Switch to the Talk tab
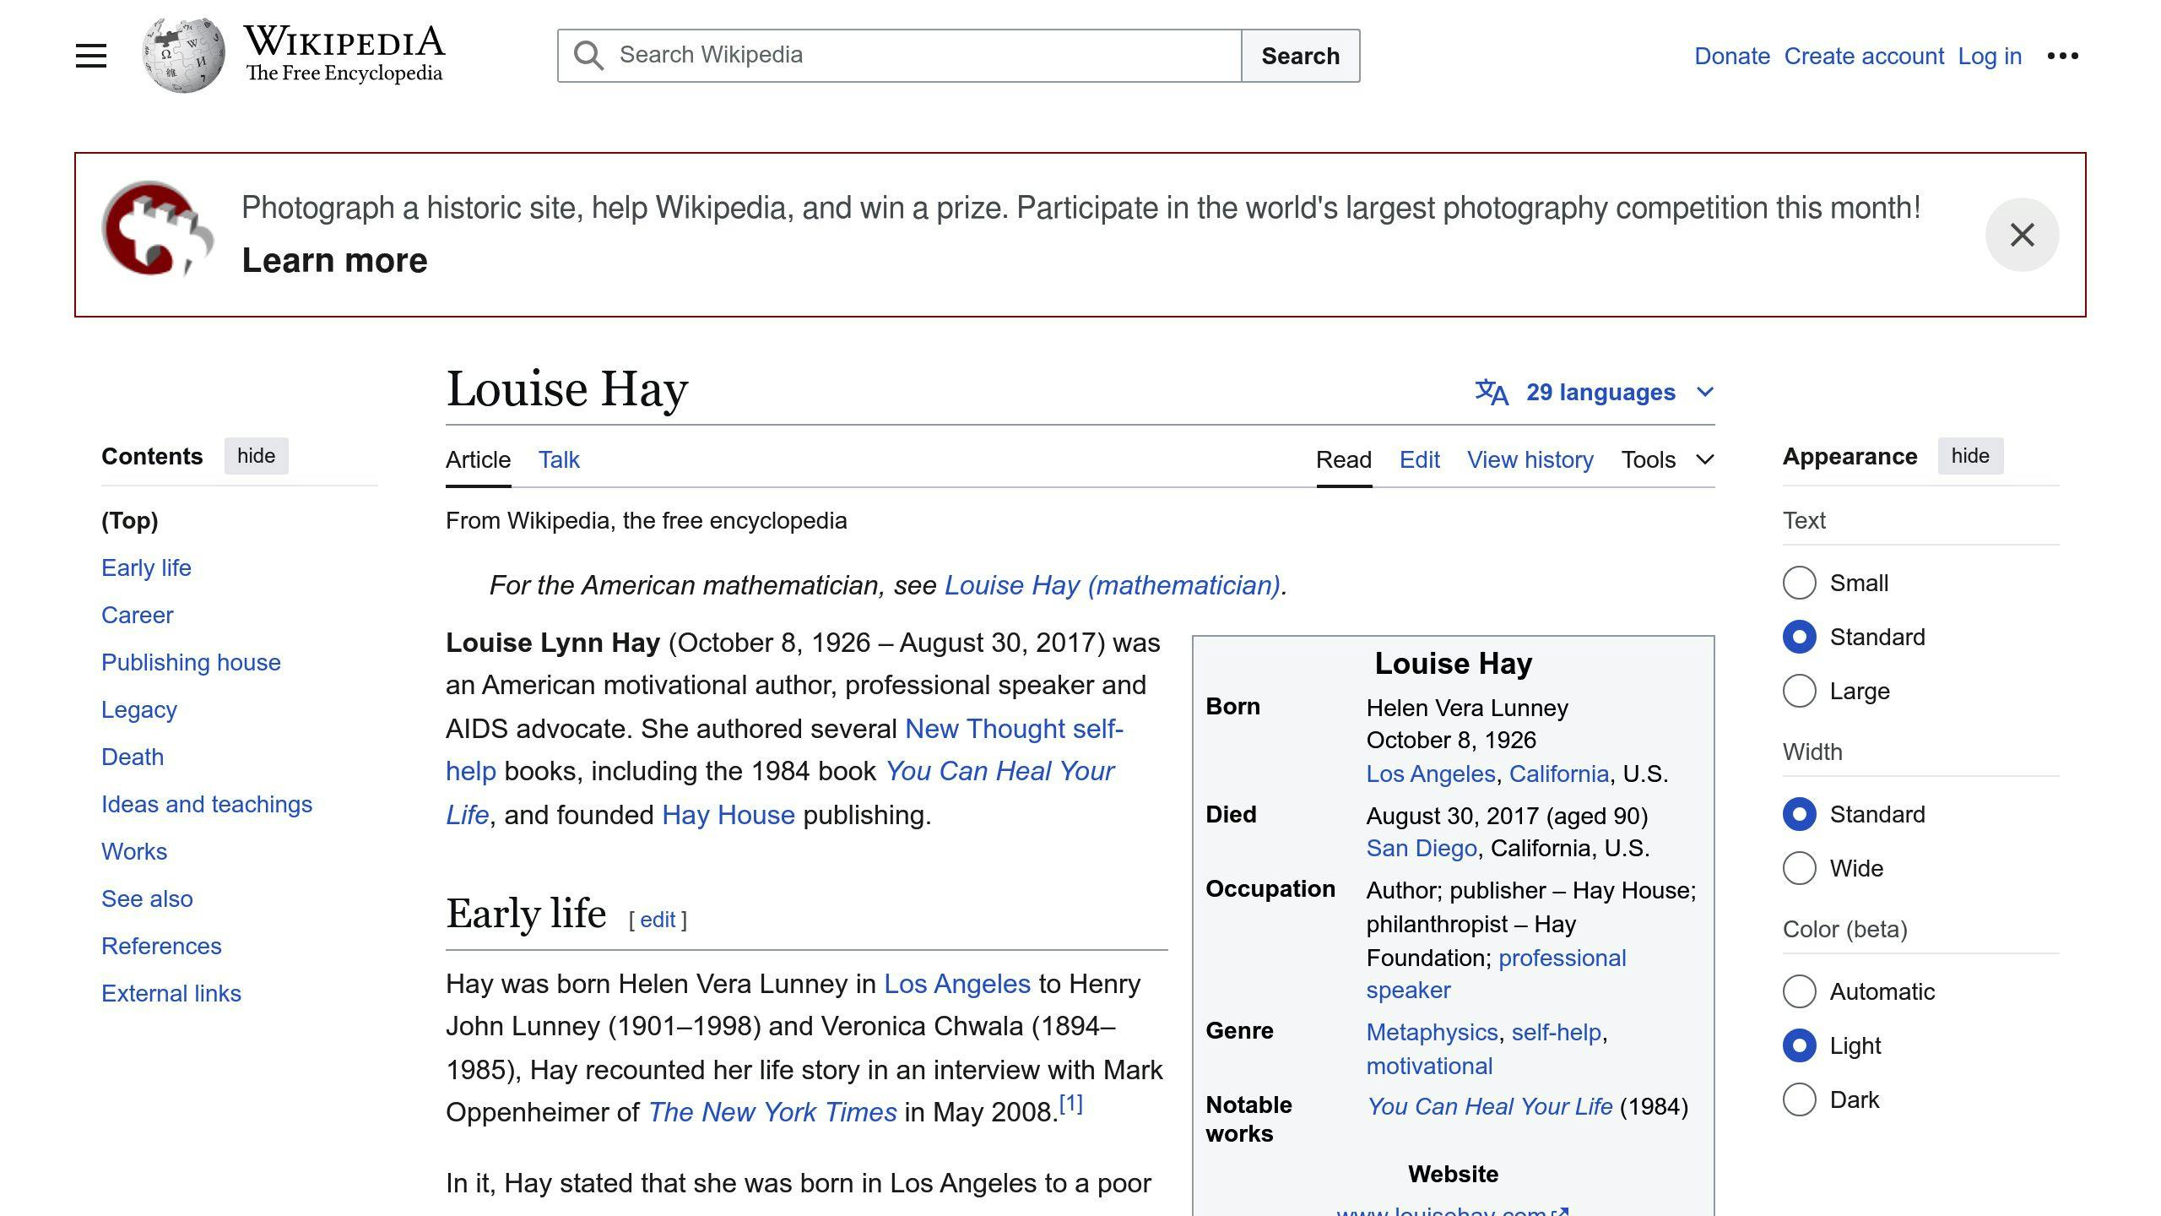This screenshot has width=2161, height=1216. click(x=559, y=459)
